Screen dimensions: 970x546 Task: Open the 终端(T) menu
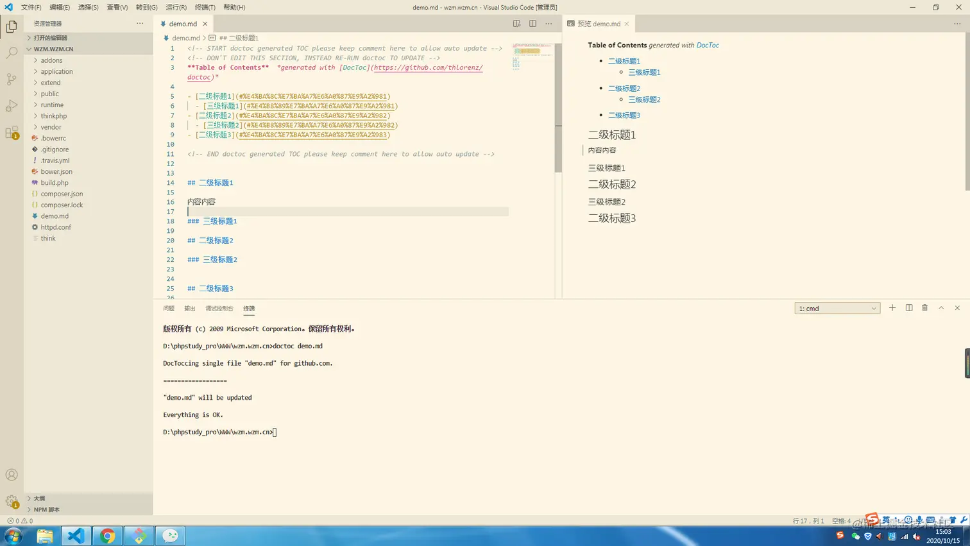[x=205, y=7]
